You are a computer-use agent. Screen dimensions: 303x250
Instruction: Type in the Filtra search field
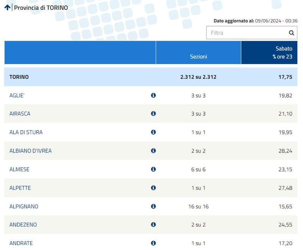coord(246,33)
